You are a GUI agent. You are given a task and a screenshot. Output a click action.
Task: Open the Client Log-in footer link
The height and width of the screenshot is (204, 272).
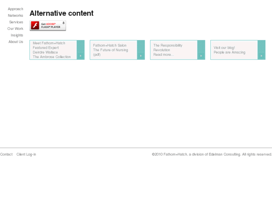[26, 154]
